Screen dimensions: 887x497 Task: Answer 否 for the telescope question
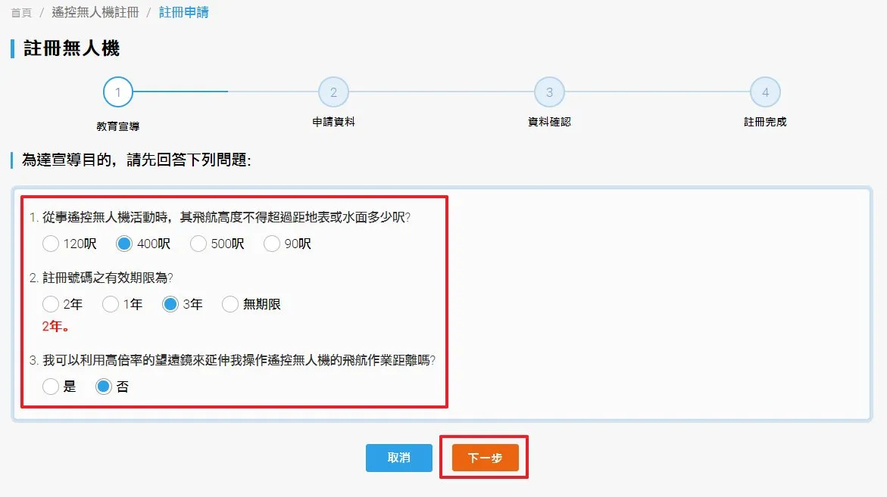[x=104, y=387]
